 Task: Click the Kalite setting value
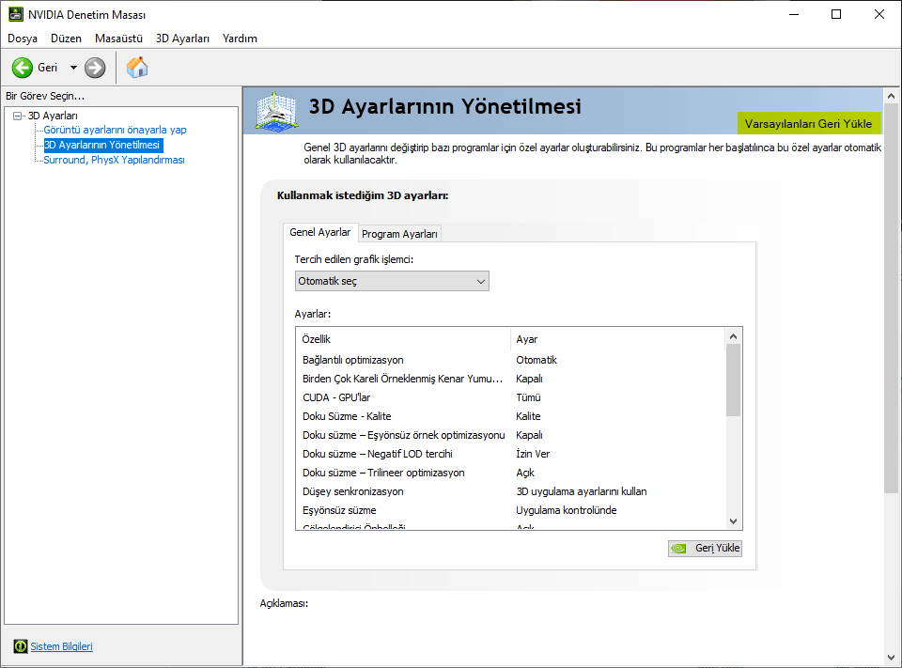point(528,416)
